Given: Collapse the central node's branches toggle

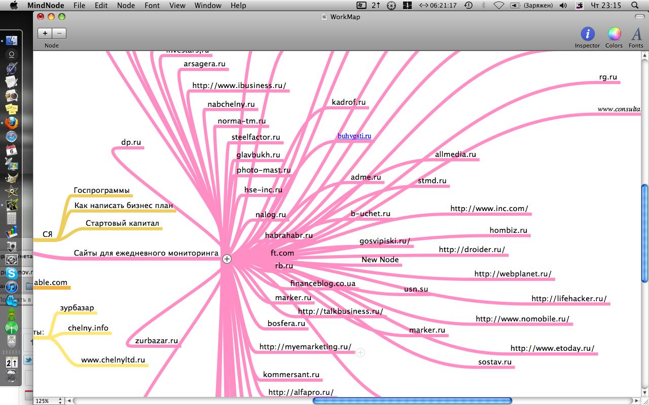Looking at the screenshot, I should click(227, 259).
